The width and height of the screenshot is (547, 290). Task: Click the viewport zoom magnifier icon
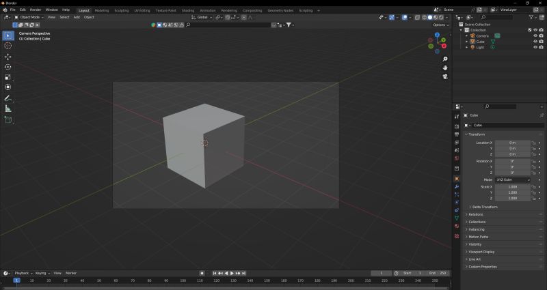(x=445, y=59)
